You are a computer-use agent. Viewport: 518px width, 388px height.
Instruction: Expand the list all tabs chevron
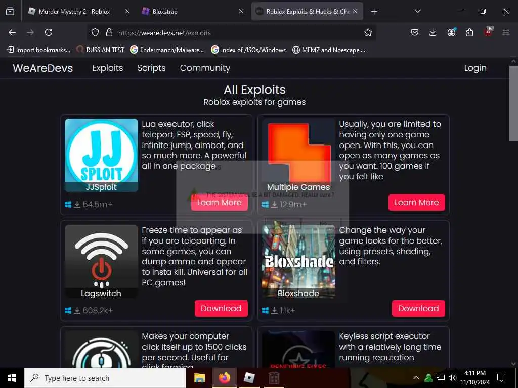point(418,11)
